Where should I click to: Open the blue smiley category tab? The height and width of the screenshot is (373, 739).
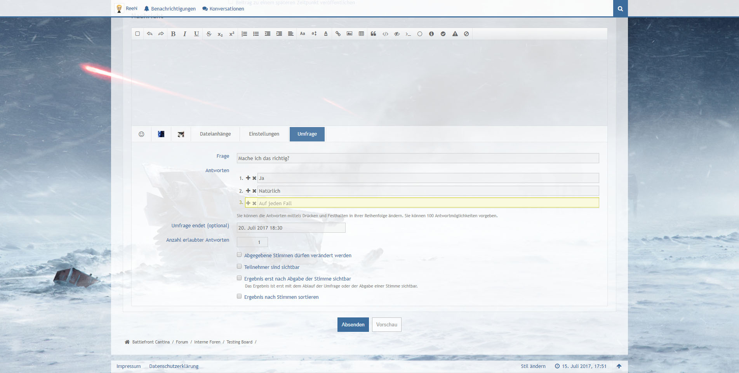click(161, 134)
